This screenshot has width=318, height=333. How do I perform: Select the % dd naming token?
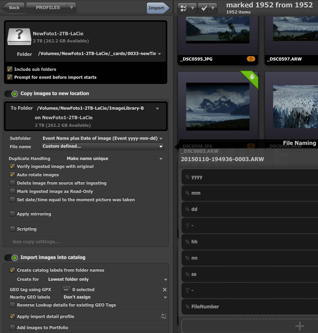coord(250,209)
